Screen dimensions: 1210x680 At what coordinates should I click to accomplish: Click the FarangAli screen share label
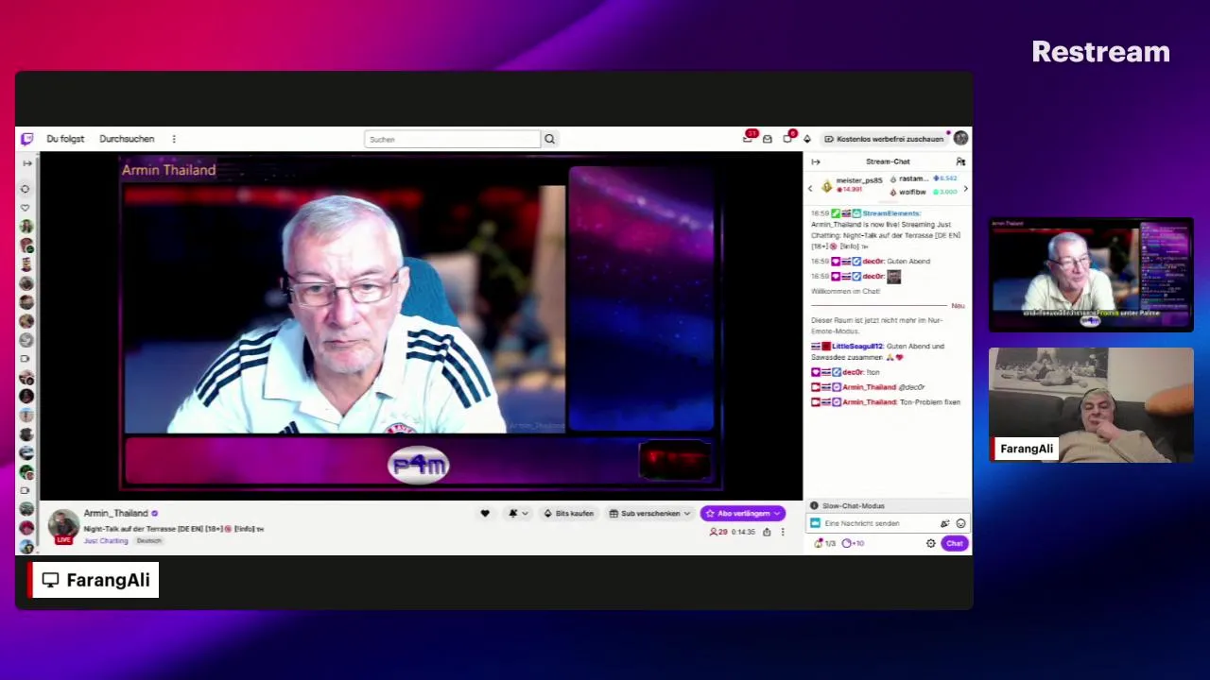tap(94, 580)
